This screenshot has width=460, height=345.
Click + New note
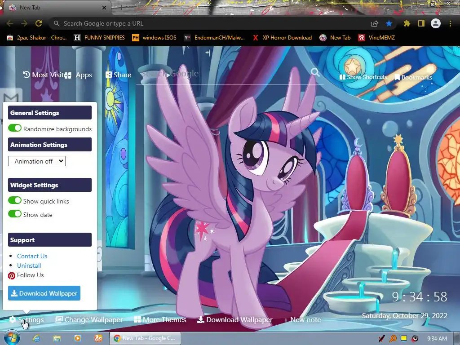tap(302, 320)
